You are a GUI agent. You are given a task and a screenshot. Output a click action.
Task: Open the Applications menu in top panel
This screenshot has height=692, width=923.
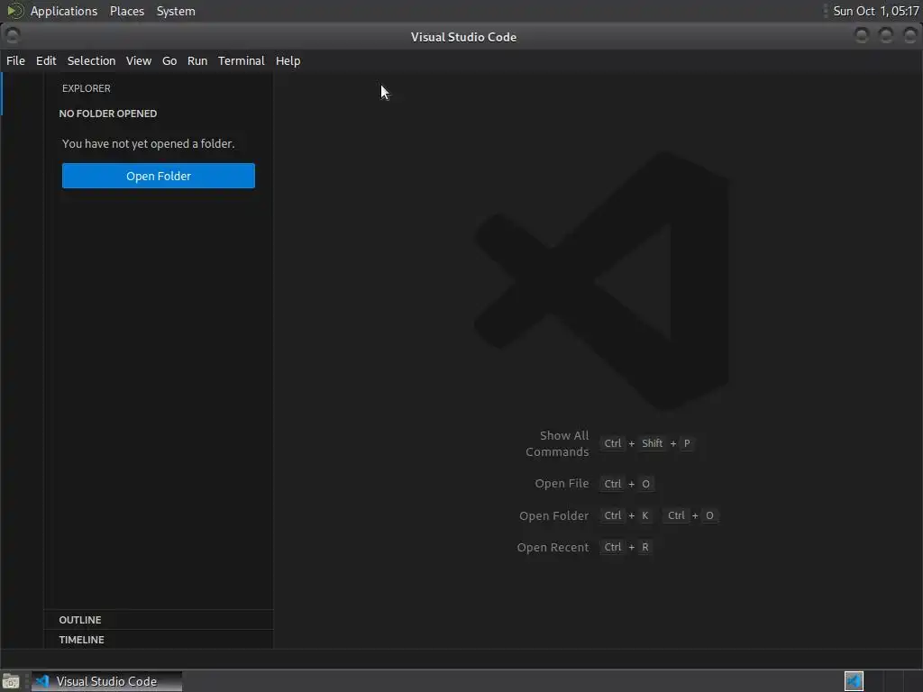coord(64,11)
